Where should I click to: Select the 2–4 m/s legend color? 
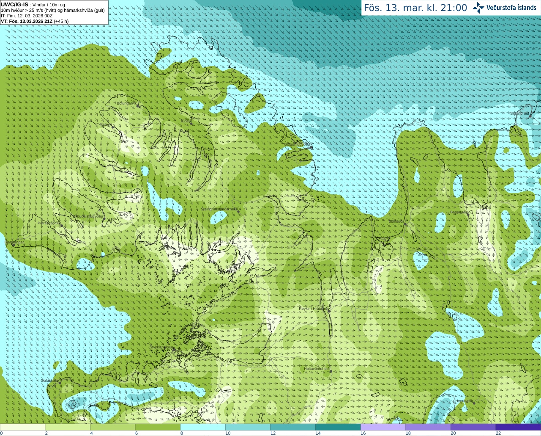coord(68,427)
